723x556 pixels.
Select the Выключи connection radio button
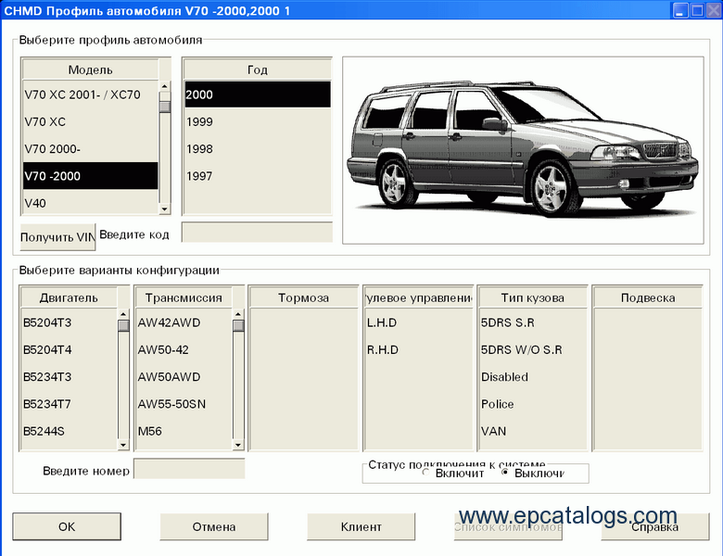505,473
